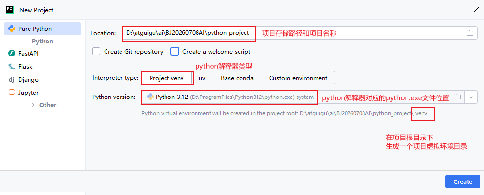Select Base conda interpreter type
Viewport: 484px width, 195px height.
(237, 78)
